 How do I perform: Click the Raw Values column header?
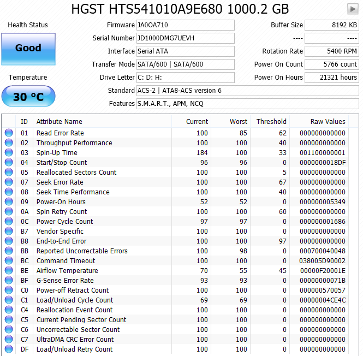[328, 122]
